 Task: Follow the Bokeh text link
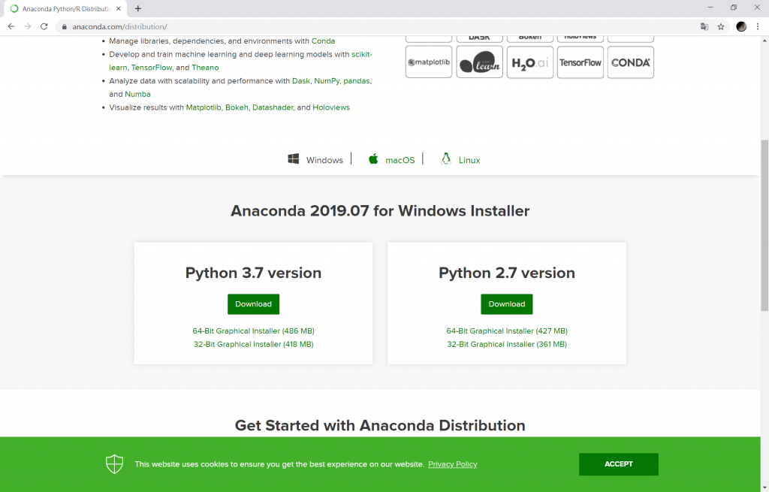pyautogui.click(x=237, y=107)
